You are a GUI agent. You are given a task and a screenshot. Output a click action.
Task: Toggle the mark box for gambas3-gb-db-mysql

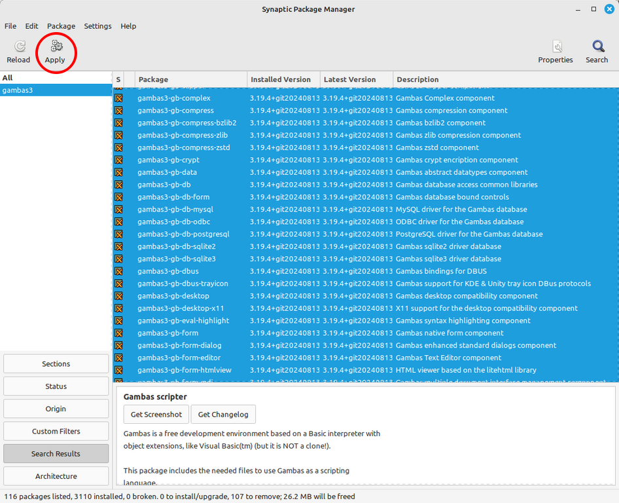click(118, 210)
